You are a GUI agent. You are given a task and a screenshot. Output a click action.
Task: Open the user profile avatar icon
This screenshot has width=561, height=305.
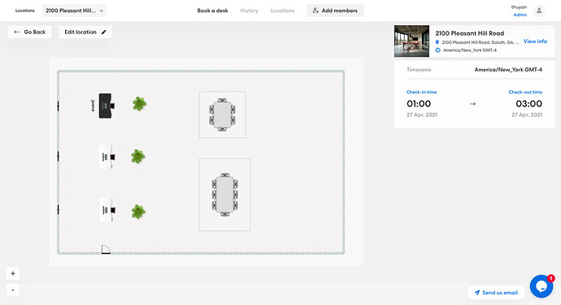[539, 11]
